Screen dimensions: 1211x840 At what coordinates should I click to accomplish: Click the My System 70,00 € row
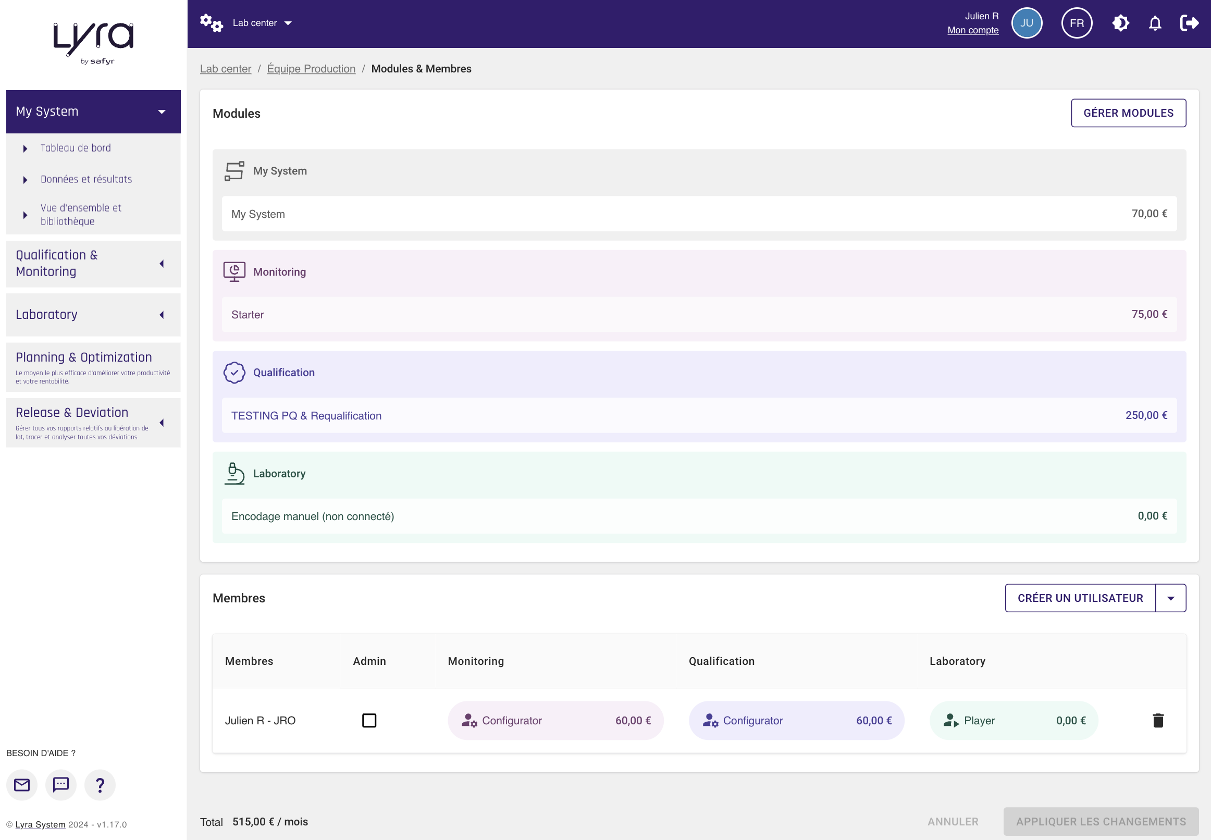(x=699, y=214)
